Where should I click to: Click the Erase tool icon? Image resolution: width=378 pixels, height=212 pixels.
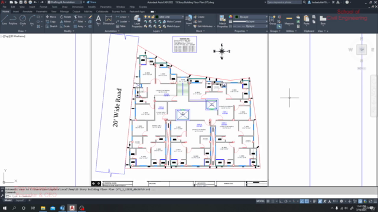tap(90, 17)
